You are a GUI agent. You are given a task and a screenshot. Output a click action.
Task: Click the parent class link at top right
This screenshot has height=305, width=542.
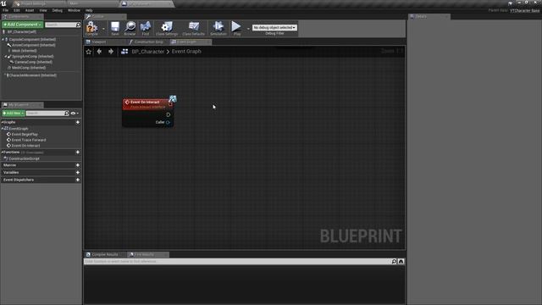point(525,10)
